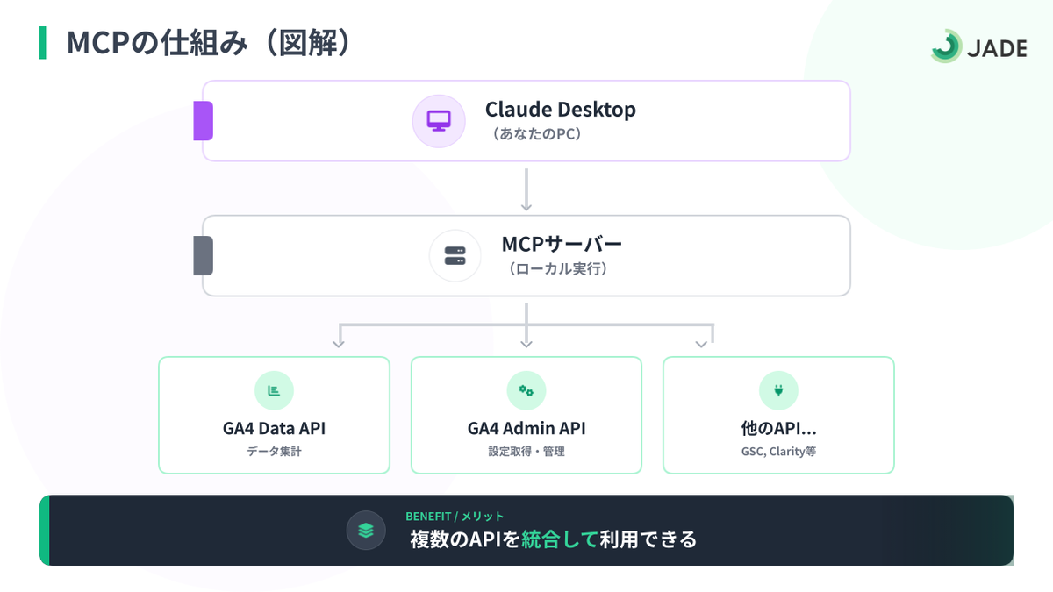This screenshot has width=1053, height=592.
Task: Select the GA4 Data API chart icon
Action: 274,390
